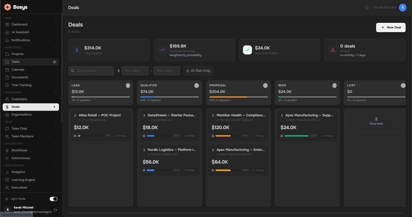The width and height of the screenshot is (412, 217).
Task: Click the Lead column round toggle
Action: pyautogui.click(x=128, y=85)
